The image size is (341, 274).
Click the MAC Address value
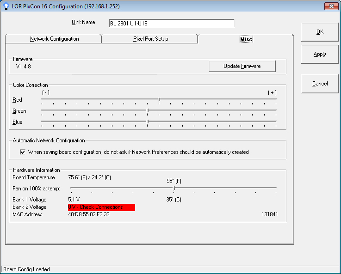click(x=89, y=214)
